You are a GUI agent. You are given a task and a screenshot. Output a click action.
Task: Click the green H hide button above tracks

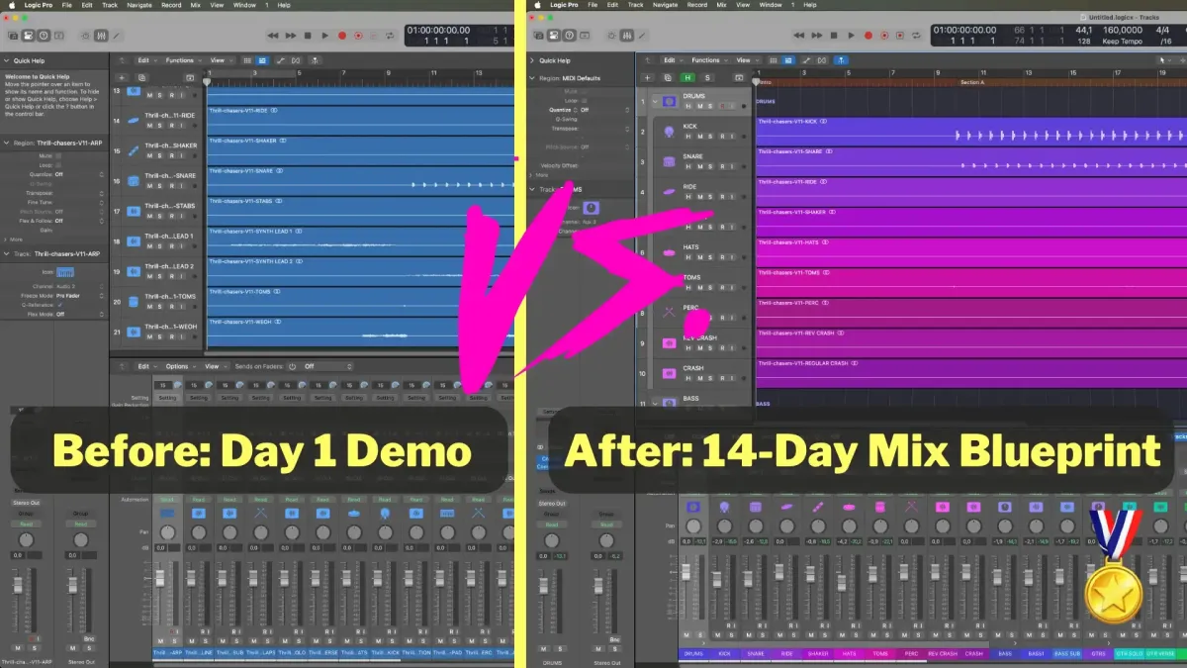[686, 77]
